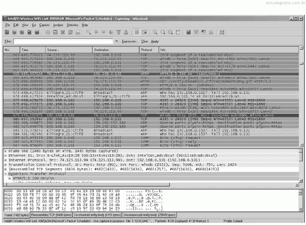The width and height of the screenshot is (306, 225).
Task: Find a packet magnifier icon
Action: click(89, 33)
